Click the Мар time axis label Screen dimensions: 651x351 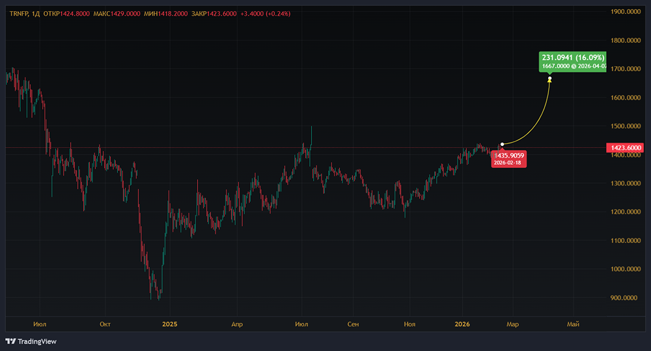pyautogui.click(x=513, y=324)
